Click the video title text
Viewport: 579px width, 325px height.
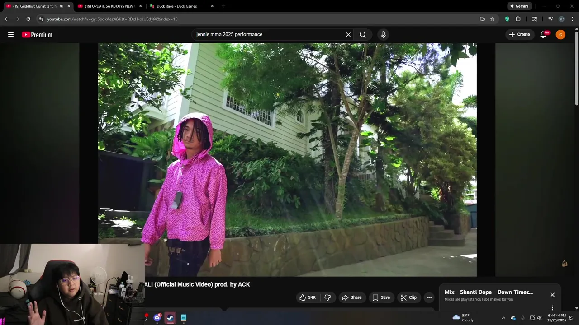coord(197,284)
